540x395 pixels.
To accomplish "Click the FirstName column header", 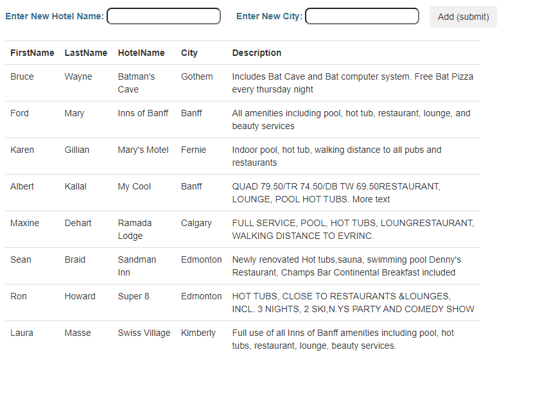I will 32,53.
